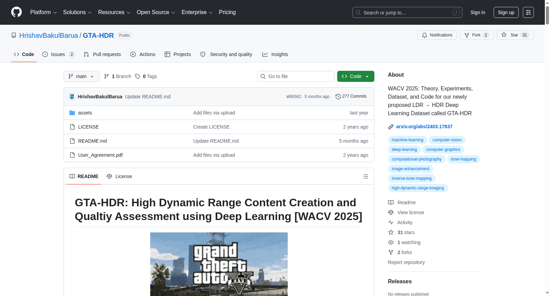The image size is (550, 296).
Task: Click the magnifier icon in Go to file
Action: 263,76
